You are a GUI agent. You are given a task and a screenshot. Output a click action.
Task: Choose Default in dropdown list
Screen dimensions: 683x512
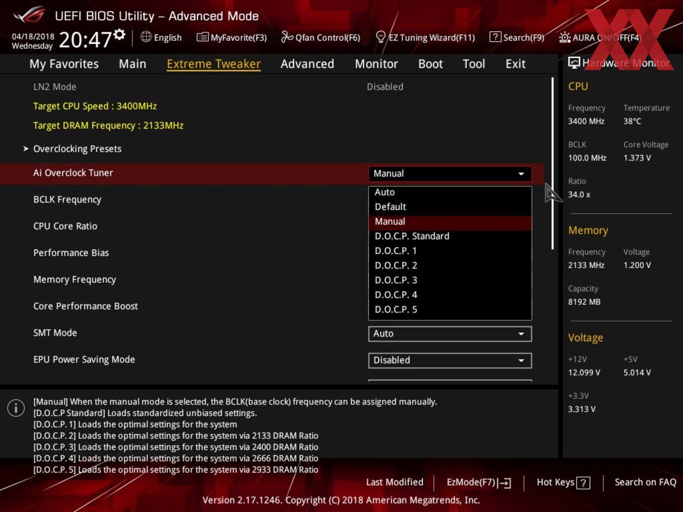point(450,207)
